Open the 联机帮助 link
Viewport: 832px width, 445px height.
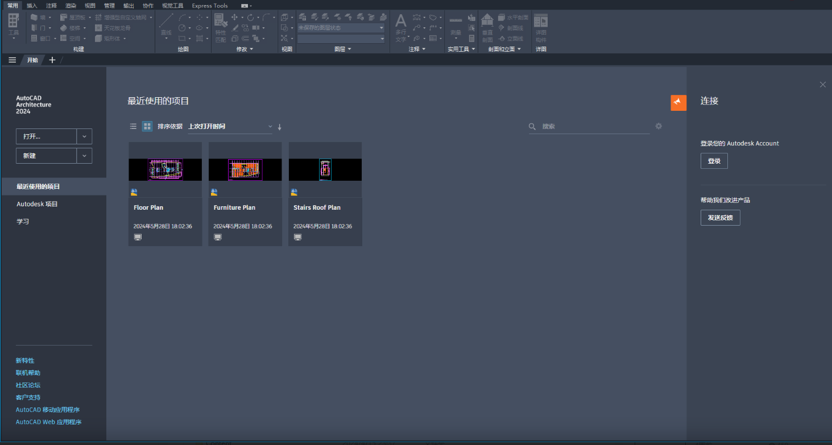click(x=28, y=373)
